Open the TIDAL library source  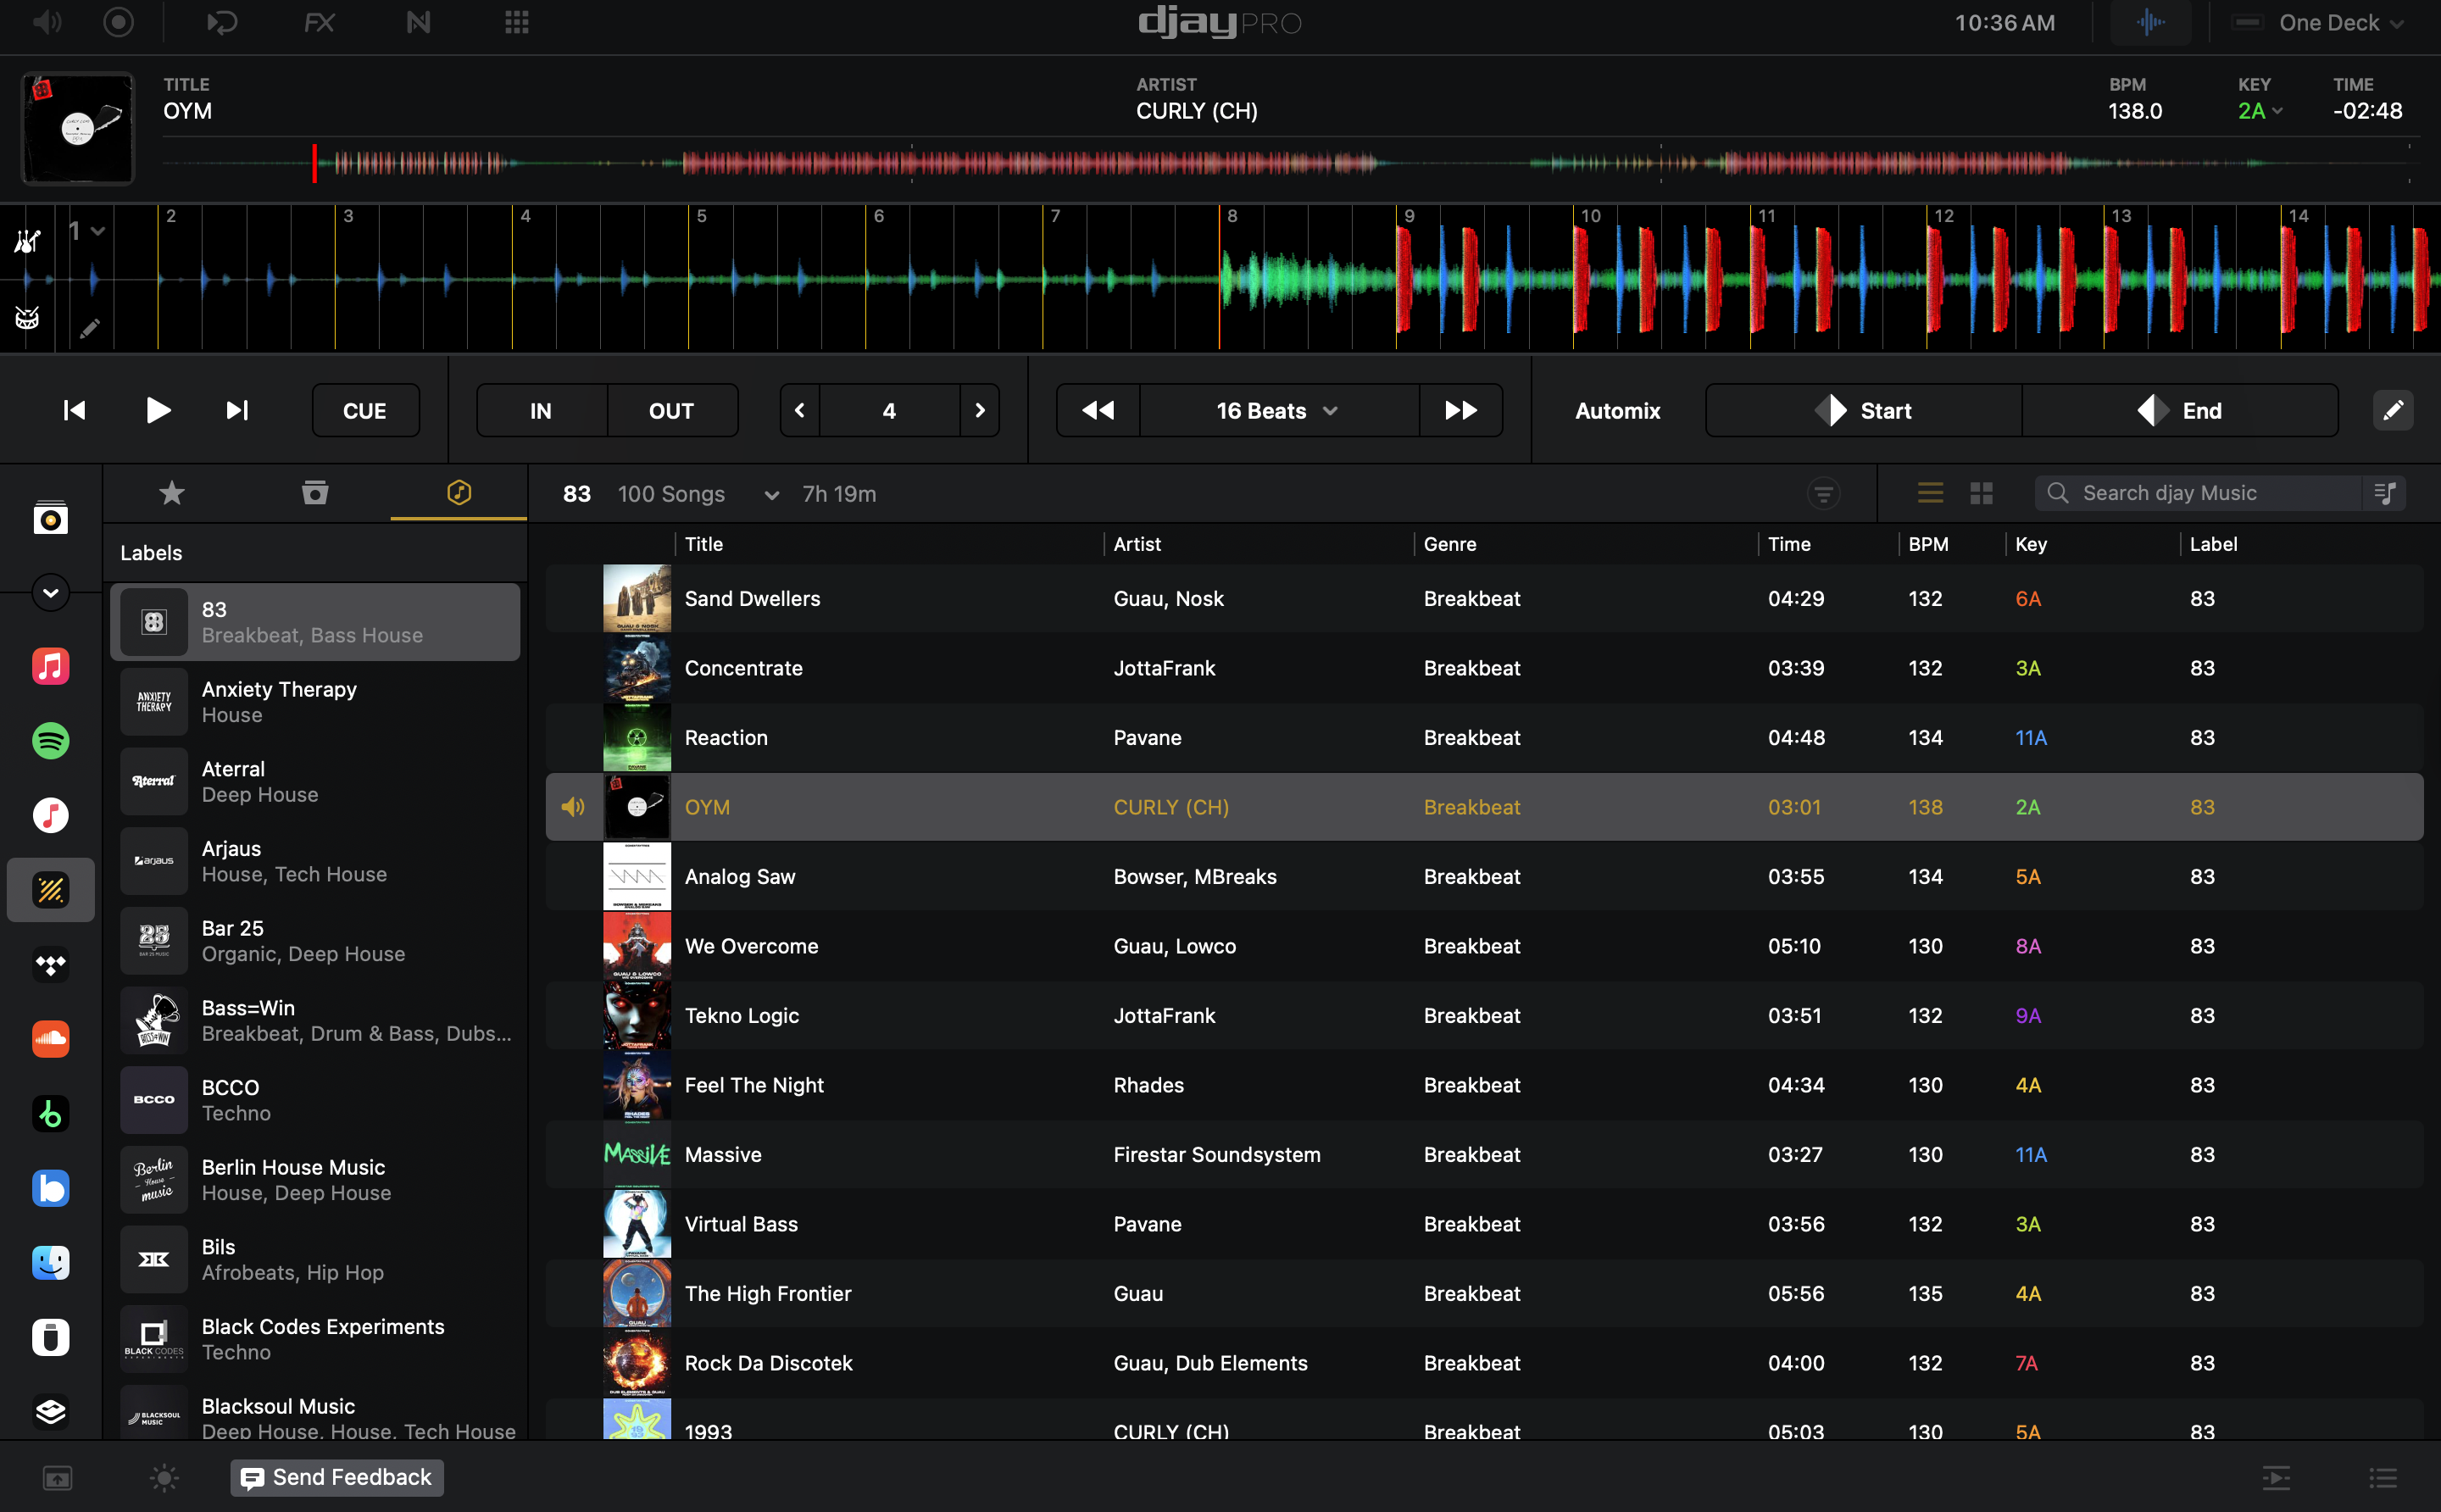pyautogui.click(x=50, y=965)
